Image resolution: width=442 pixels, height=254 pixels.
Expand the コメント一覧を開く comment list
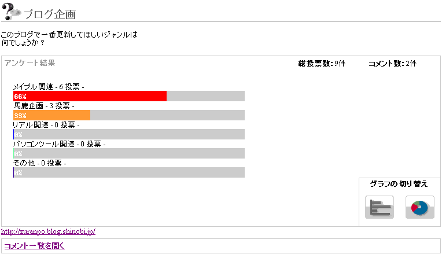tap(34, 246)
